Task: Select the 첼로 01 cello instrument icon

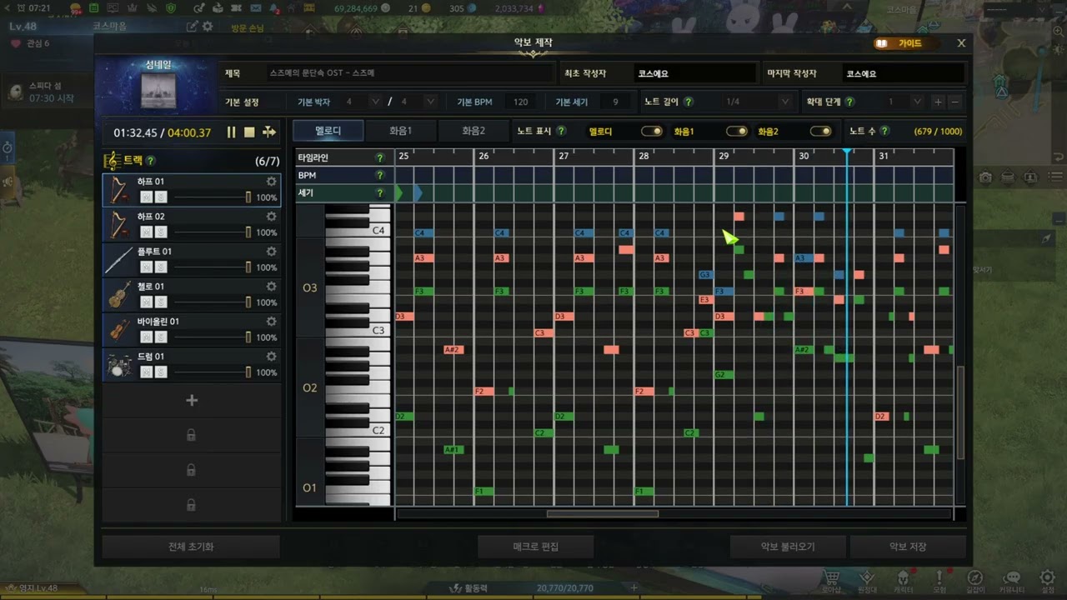Action: tap(118, 295)
